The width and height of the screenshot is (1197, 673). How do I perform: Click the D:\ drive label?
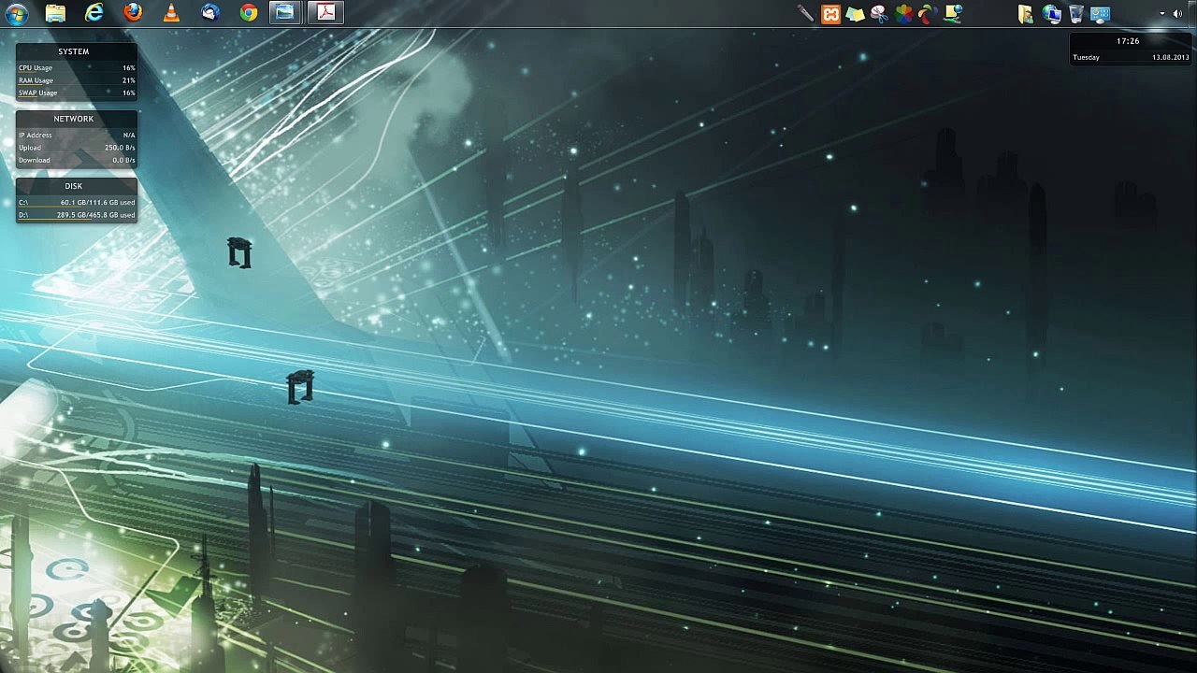pos(23,215)
